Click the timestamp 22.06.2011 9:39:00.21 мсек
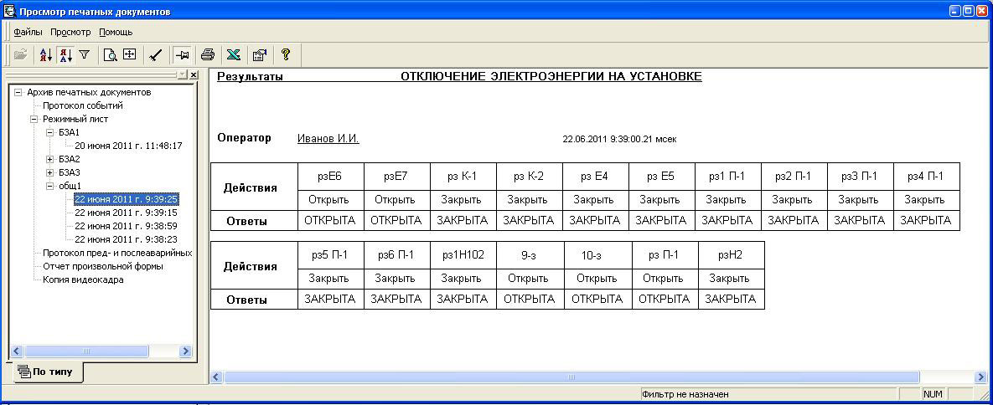The width and height of the screenshot is (993, 405). coord(619,139)
